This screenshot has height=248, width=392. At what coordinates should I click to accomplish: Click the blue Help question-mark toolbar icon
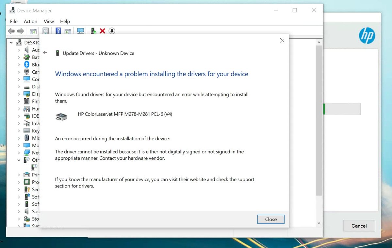pos(58,31)
